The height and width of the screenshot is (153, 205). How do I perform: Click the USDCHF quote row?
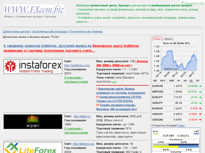177,114
